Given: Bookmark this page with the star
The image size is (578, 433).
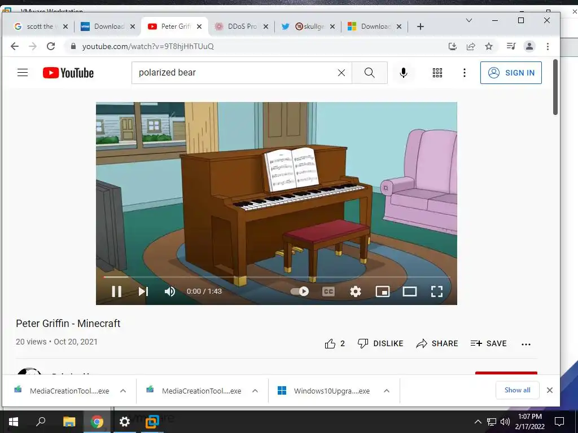Looking at the screenshot, I should pos(489,46).
